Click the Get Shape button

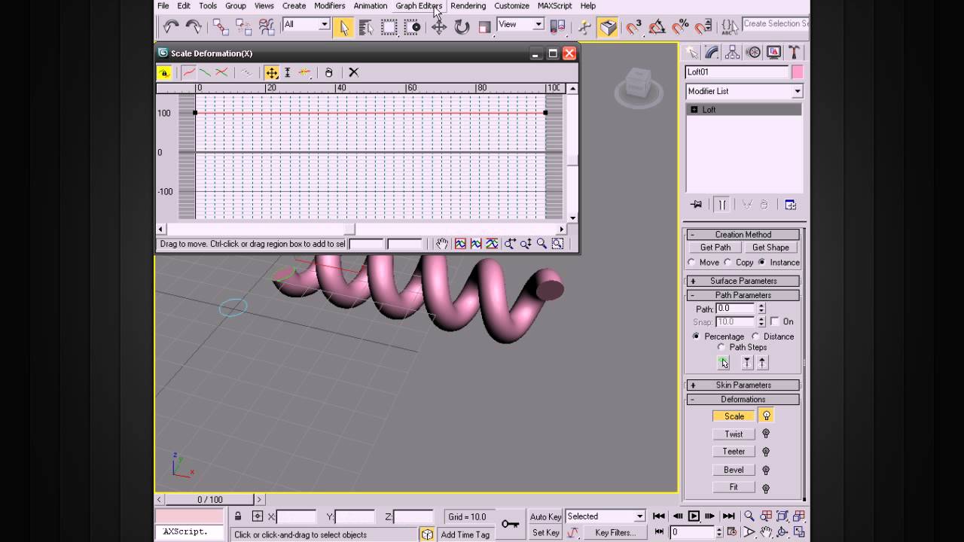[x=770, y=248]
